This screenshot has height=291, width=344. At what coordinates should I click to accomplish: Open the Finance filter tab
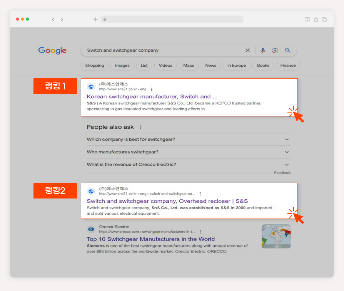coord(288,66)
